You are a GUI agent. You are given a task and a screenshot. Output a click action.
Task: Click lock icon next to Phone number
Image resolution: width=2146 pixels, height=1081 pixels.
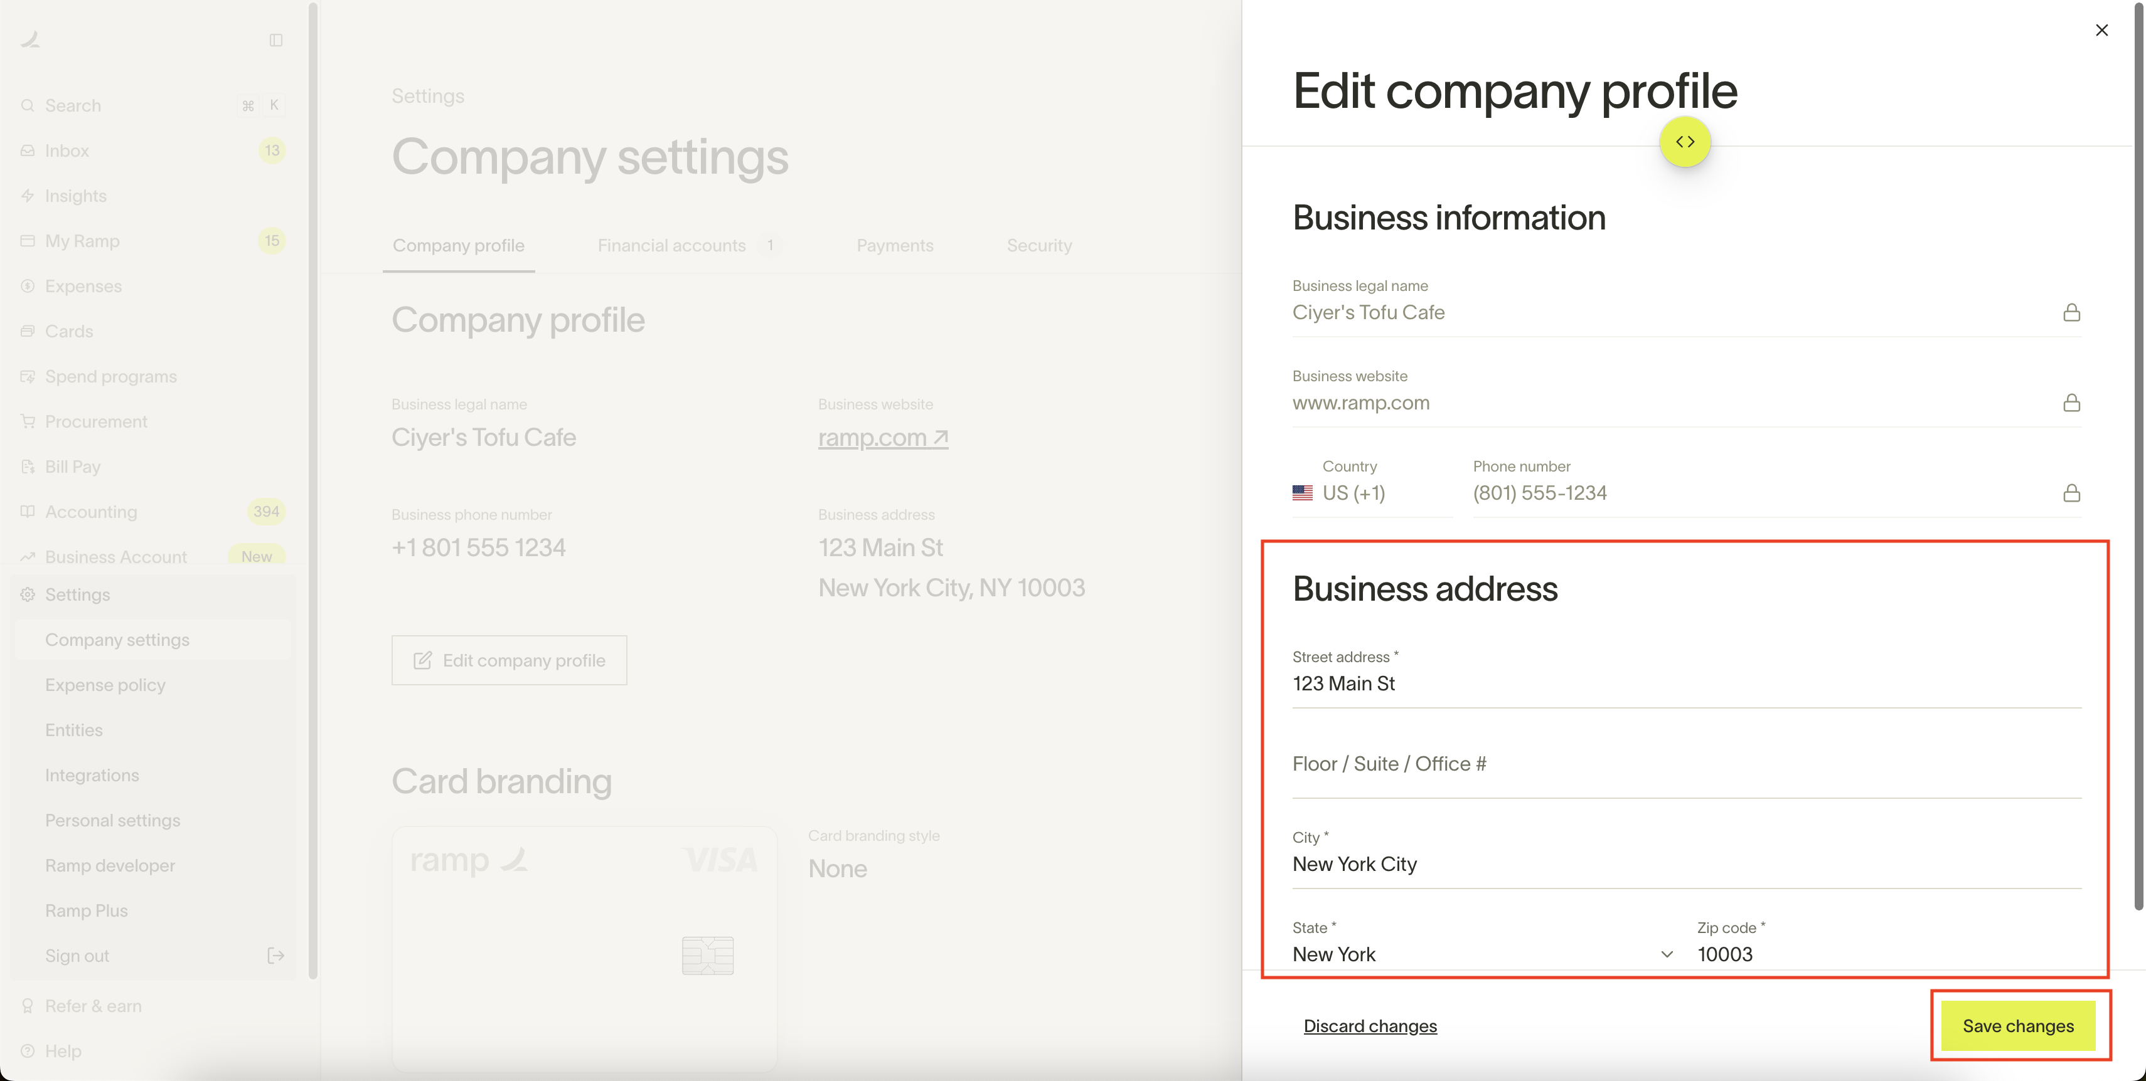coord(2071,493)
